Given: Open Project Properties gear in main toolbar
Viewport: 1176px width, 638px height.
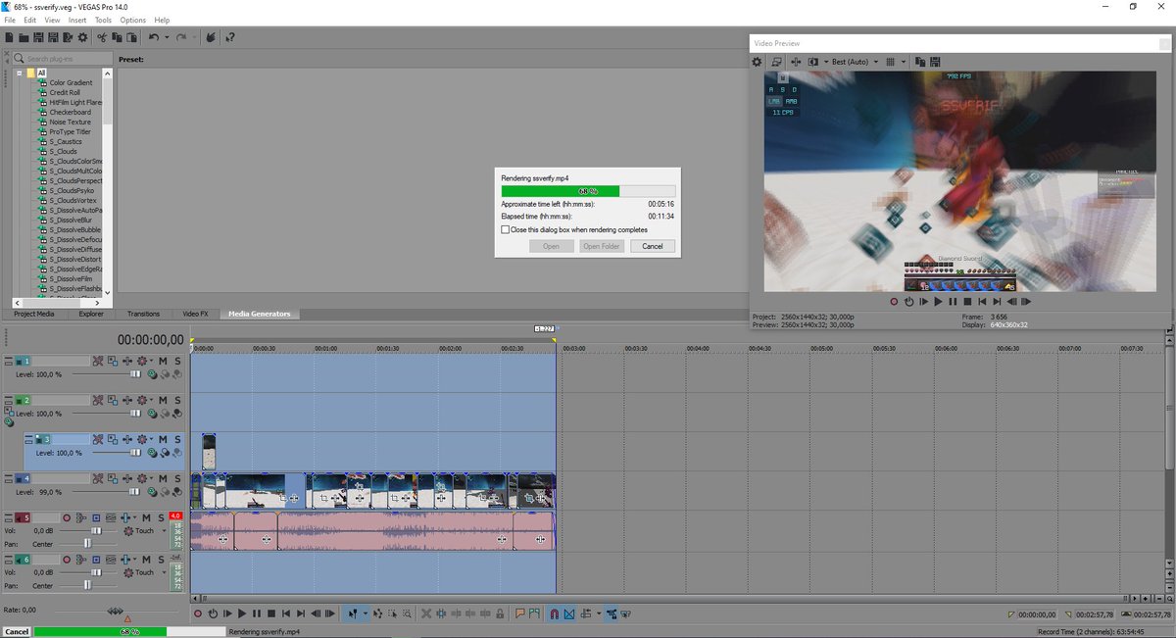Looking at the screenshot, I should click(82, 37).
